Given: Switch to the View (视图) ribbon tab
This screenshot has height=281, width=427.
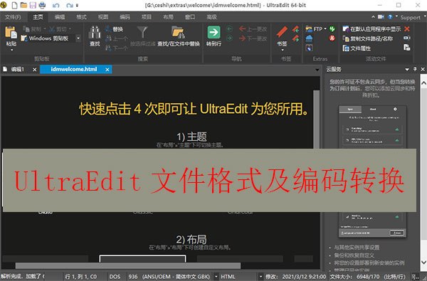Looking at the screenshot, I should click(x=103, y=17).
